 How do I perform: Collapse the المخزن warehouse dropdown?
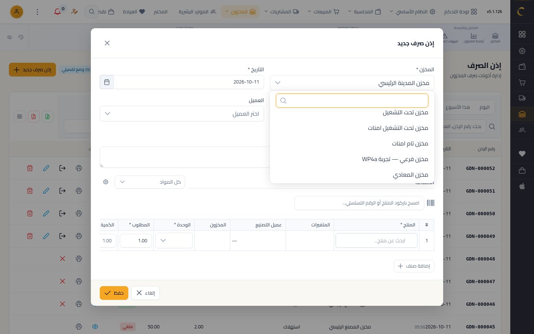352,83
